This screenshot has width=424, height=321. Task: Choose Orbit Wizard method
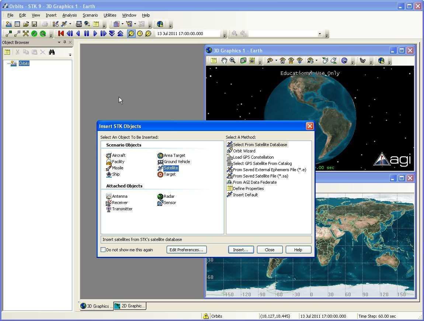pyautogui.click(x=241, y=151)
